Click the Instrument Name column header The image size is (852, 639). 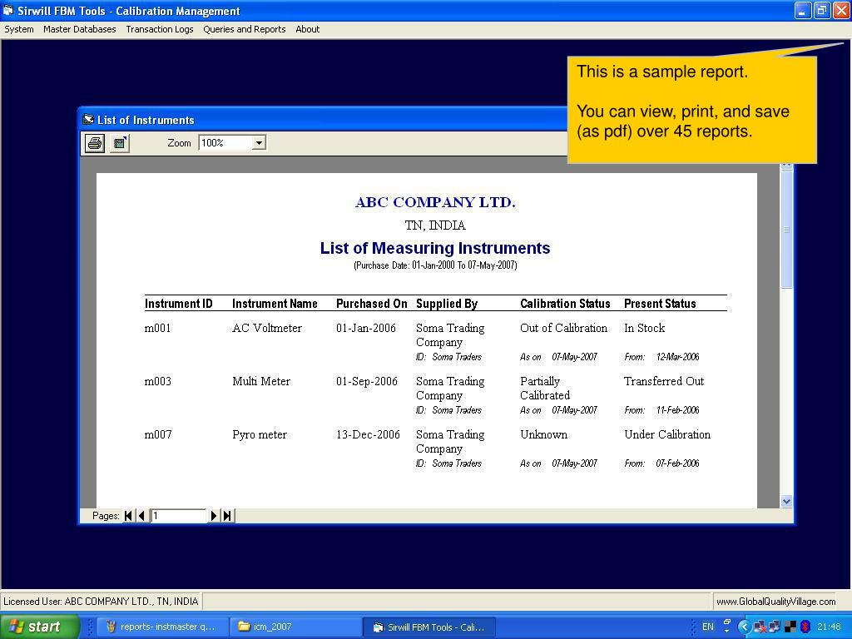coord(275,304)
